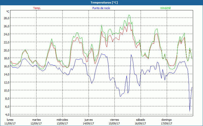The height and width of the screenshot is (126, 203).
Task: Click the 16,0 y-axis value
Action: pyautogui.click(x=6, y=66)
